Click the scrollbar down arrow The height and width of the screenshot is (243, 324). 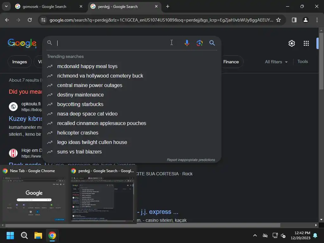tap(321, 220)
